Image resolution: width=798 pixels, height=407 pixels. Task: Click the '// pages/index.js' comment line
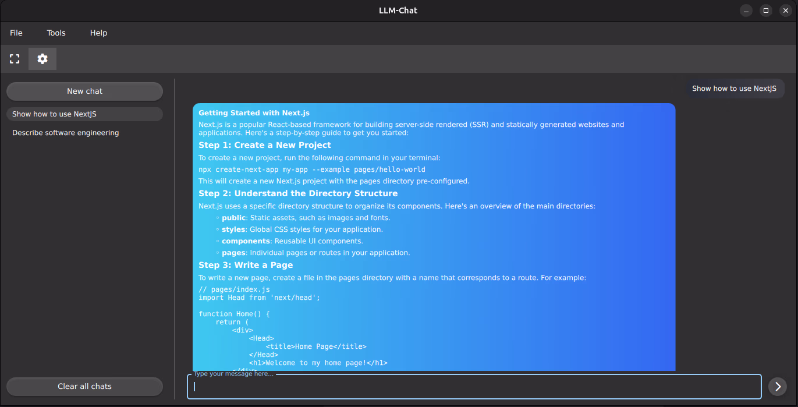click(x=235, y=289)
